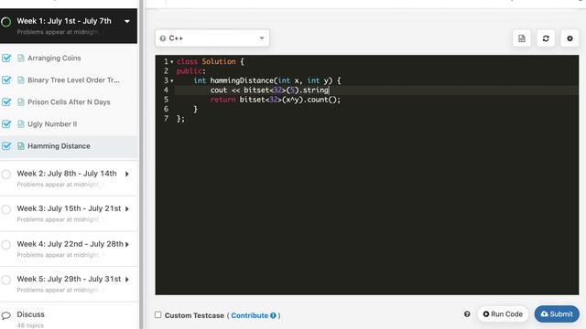Open the Ugly Number II problem
Image resolution: width=586 pixels, height=329 pixels.
point(52,124)
